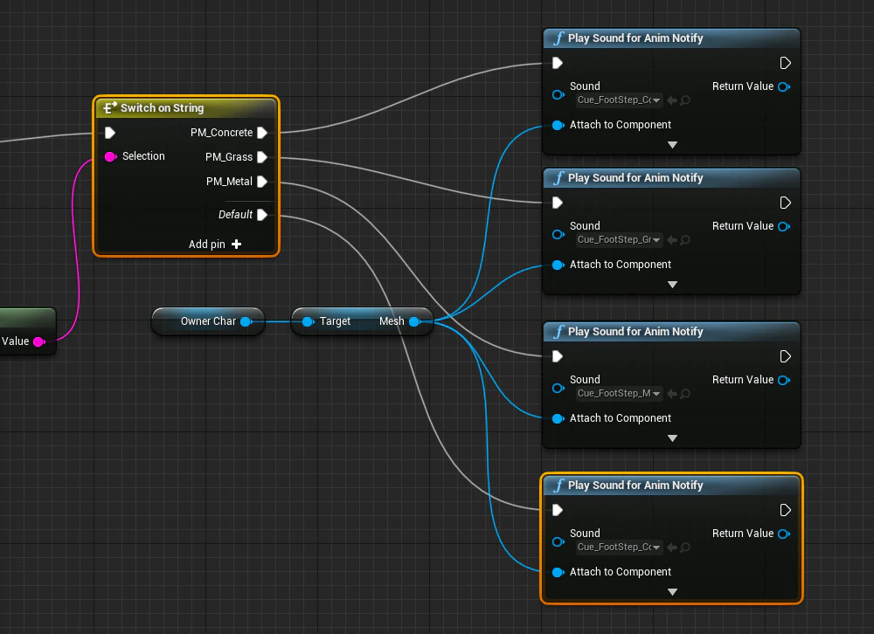Image resolution: width=874 pixels, height=634 pixels.
Task: Open the sound dropdown in the topmost Play Sound node
Action: [619, 100]
